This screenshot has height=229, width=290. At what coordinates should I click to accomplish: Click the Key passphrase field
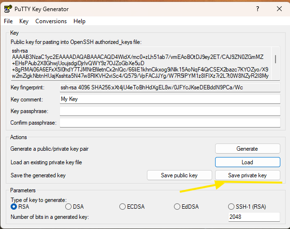[x=170, y=111]
